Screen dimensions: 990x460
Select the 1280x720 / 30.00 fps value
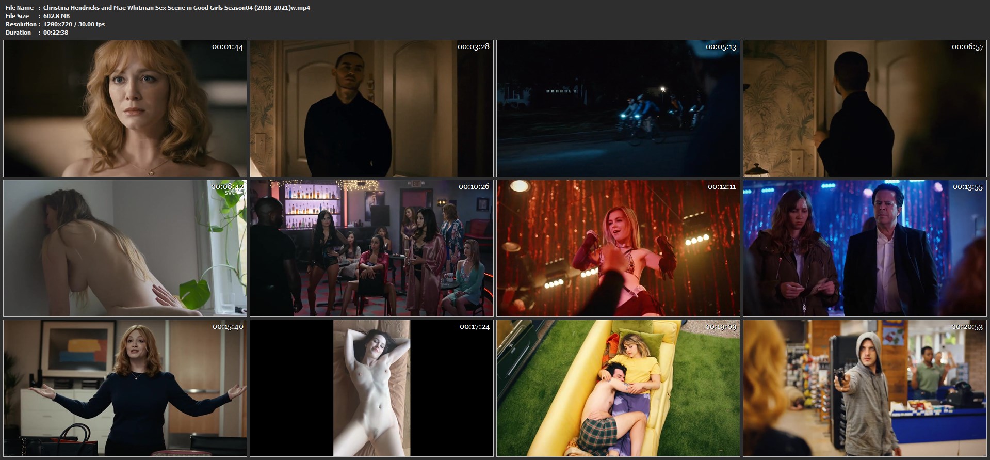74,24
